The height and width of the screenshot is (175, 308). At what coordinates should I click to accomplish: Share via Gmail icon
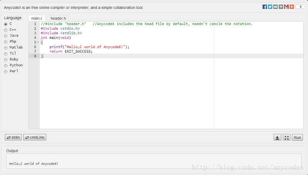[286, 7]
